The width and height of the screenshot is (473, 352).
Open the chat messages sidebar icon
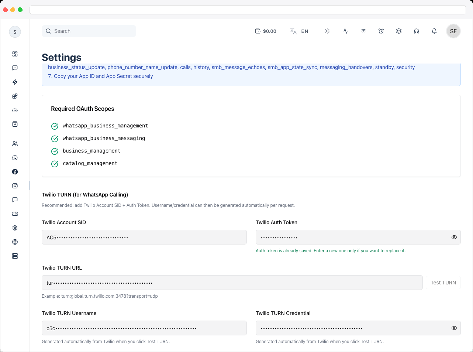tap(15, 68)
